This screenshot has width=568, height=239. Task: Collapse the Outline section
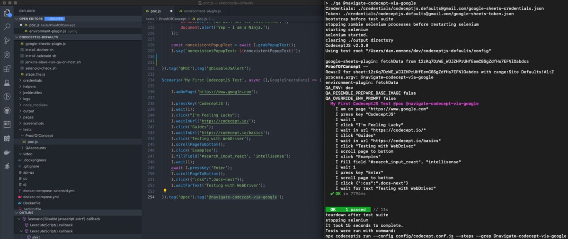(16, 212)
